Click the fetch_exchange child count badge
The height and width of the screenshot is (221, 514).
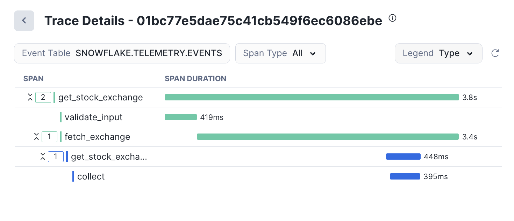[49, 137]
